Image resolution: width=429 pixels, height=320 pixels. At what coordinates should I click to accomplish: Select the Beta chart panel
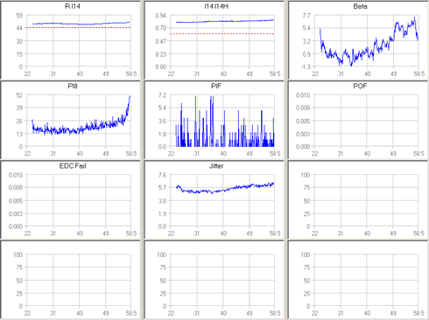click(x=358, y=40)
